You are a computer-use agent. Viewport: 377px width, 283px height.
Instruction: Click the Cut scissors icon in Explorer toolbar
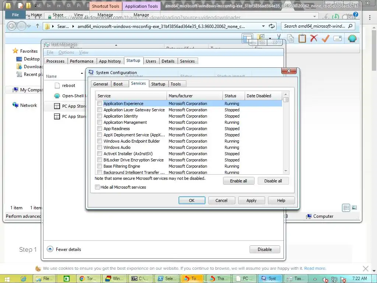(x=279, y=37)
